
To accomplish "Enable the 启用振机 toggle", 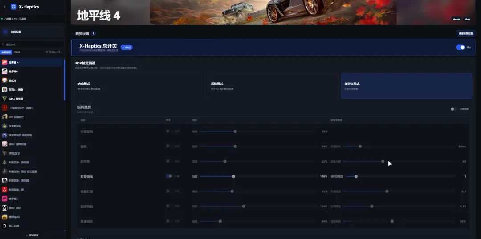I will point(453,109).
